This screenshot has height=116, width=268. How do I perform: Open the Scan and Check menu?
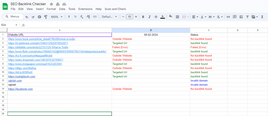click(115, 9)
